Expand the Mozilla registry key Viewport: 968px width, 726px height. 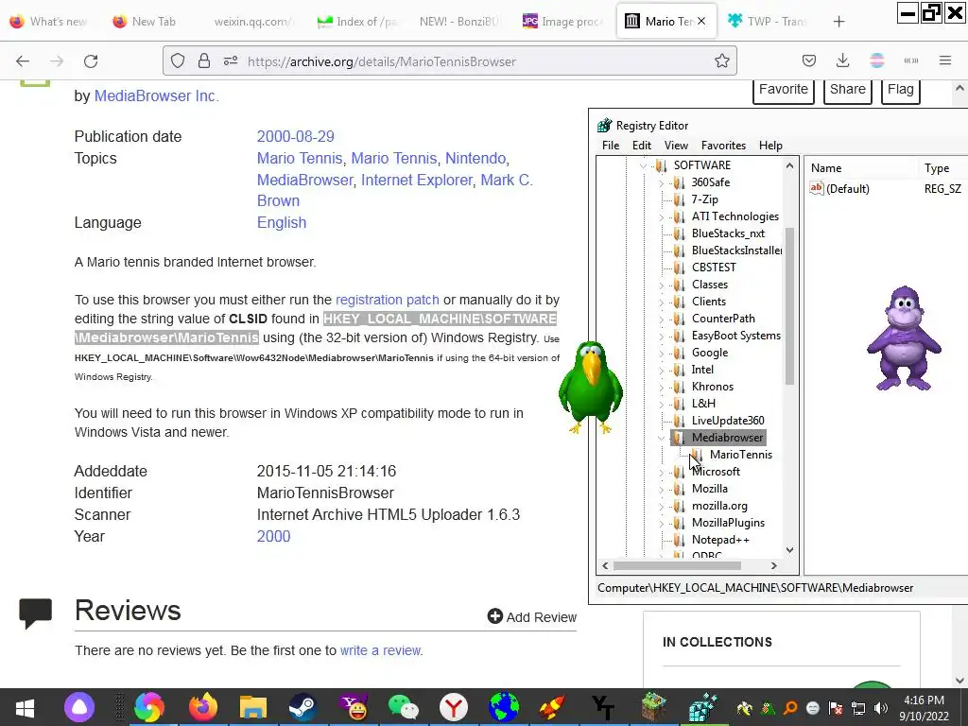(x=662, y=489)
